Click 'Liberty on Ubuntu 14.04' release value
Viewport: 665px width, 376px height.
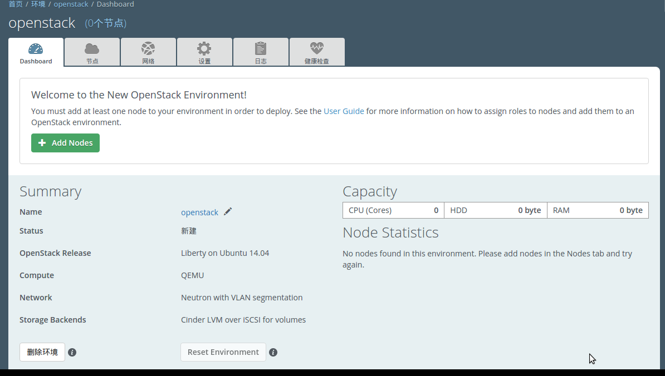(x=225, y=253)
